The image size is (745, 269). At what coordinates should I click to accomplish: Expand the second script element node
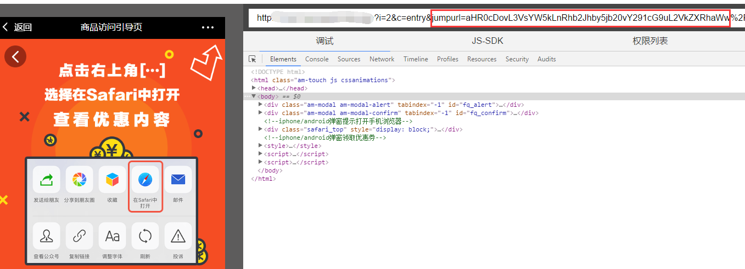(x=260, y=162)
